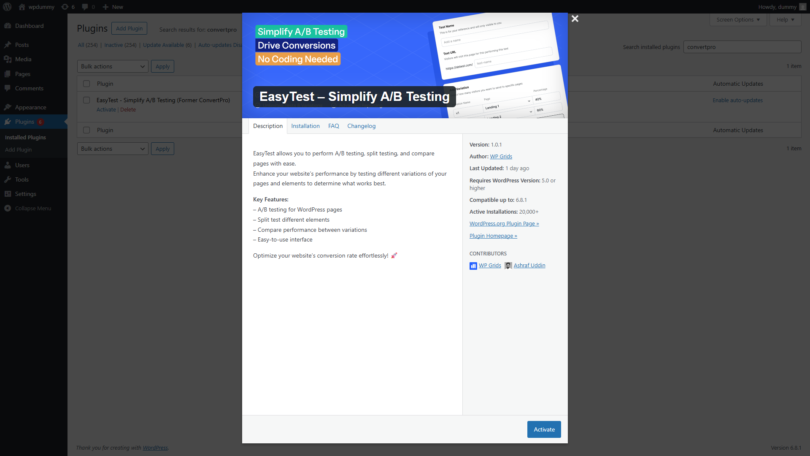810x456 pixels.
Task: Filter plugins by All (254)
Action: 87,45
